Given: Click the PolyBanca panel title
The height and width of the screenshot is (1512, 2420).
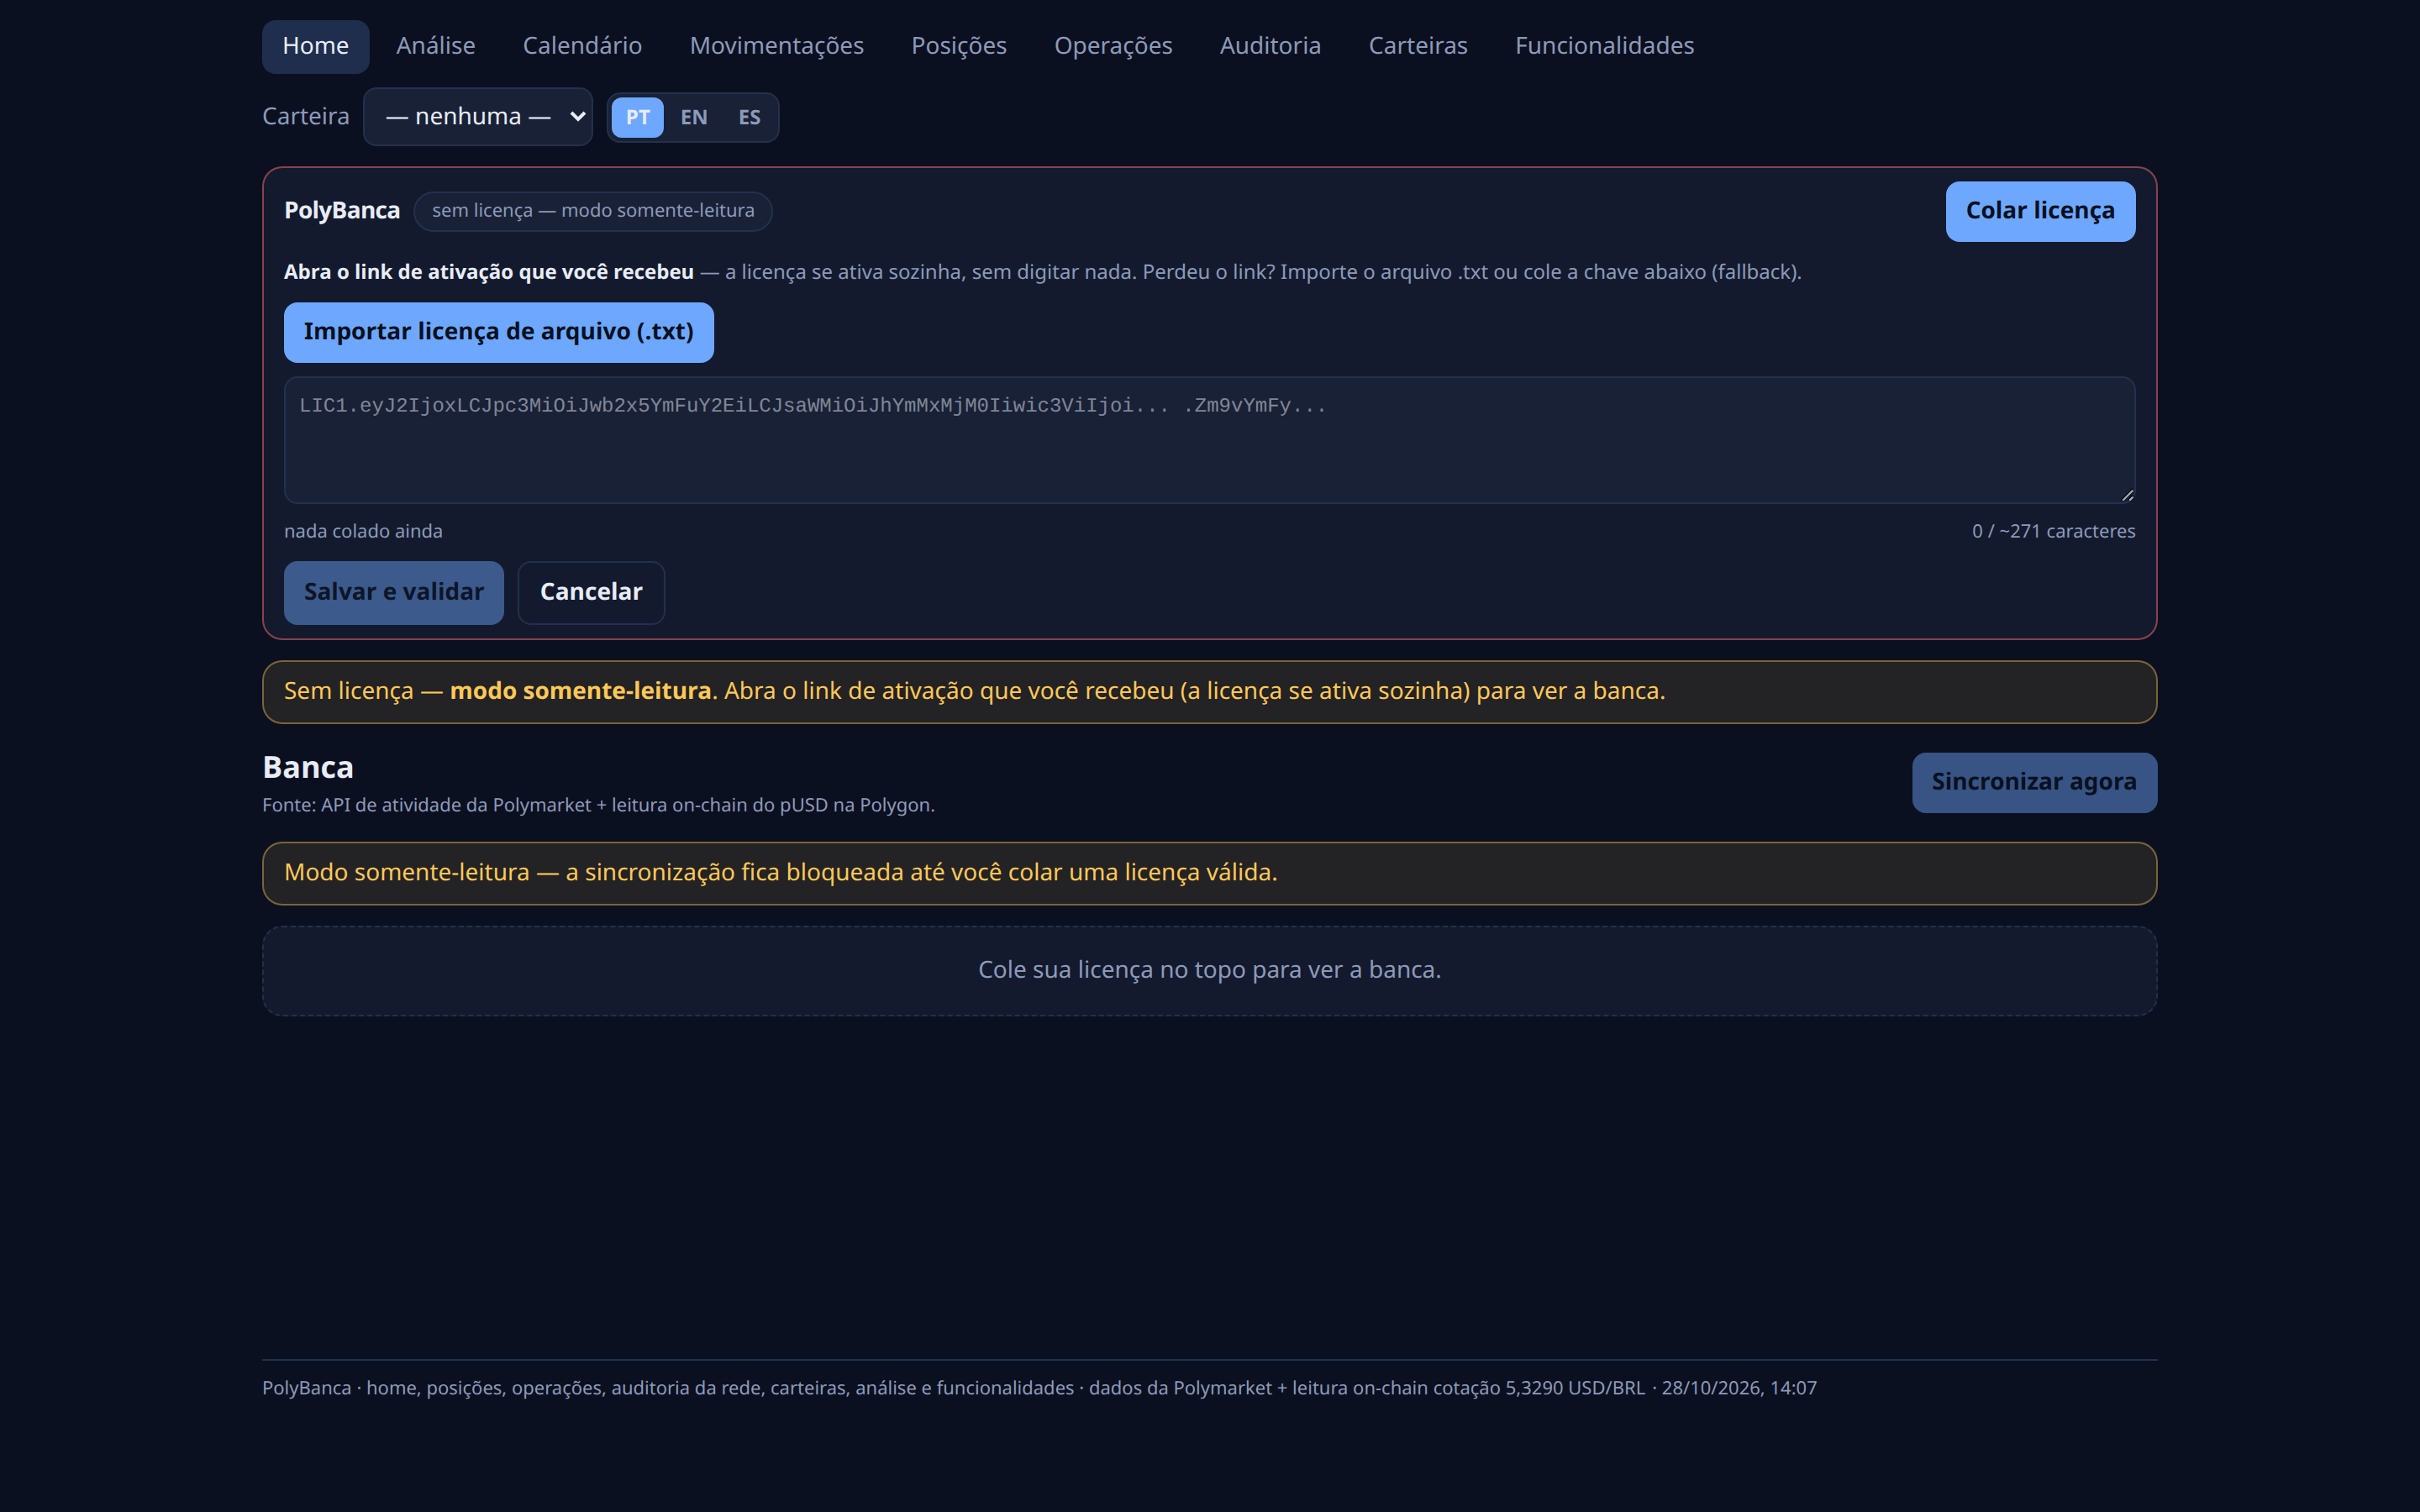Looking at the screenshot, I should coord(342,211).
